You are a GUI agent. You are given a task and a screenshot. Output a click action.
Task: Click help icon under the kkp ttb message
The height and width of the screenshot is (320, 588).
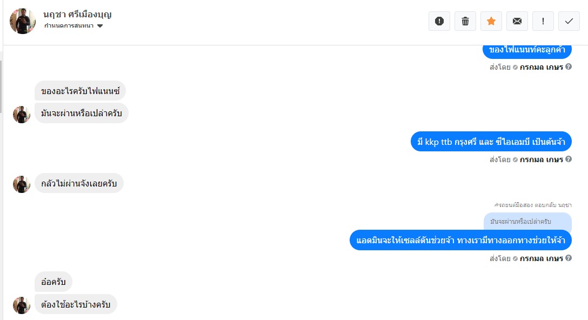point(569,159)
